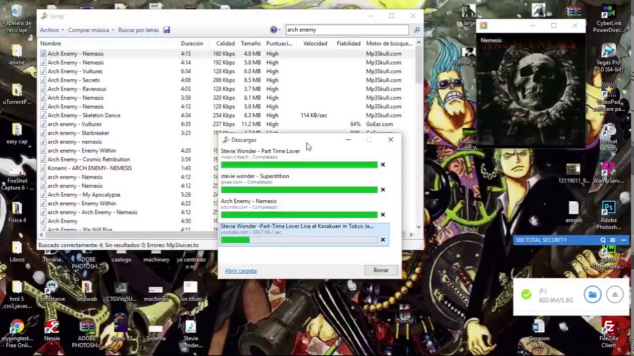Click the X next to Arch Enemy - Nemesis download
Image resolution: width=634 pixels, height=356 pixels.
(382, 215)
